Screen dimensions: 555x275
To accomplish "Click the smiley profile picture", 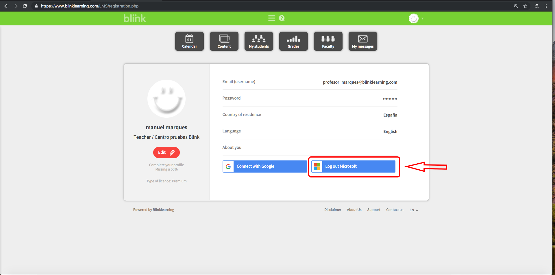I will point(166,98).
